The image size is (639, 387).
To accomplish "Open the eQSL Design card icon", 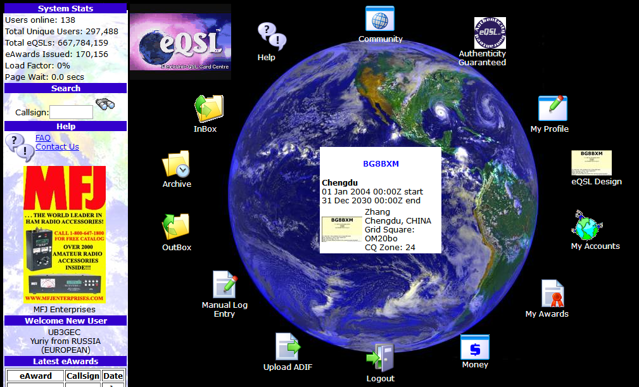I will tap(592, 163).
